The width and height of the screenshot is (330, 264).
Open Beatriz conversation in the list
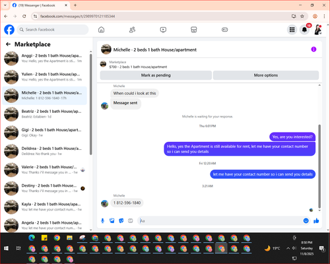pos(45,114)
